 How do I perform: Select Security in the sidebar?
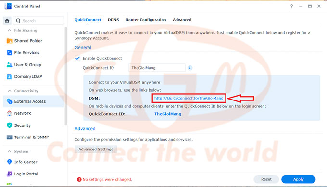pos(33,125)
